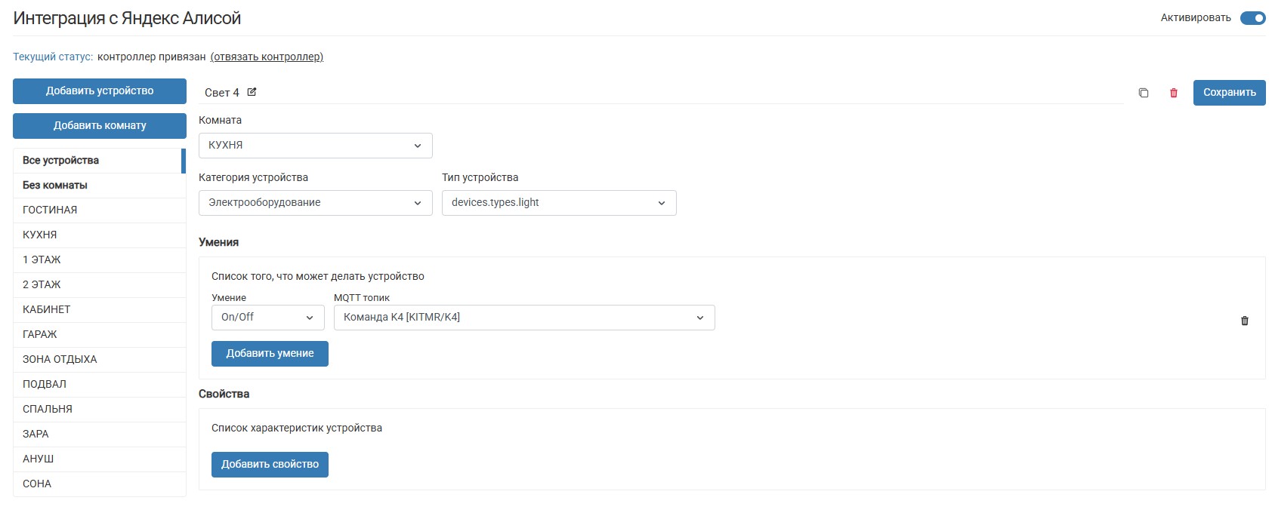Image resolution: width=1272 pixels, height=519 pixels.
Task: Select АНУШ in the room list
Action: point(99,459)
